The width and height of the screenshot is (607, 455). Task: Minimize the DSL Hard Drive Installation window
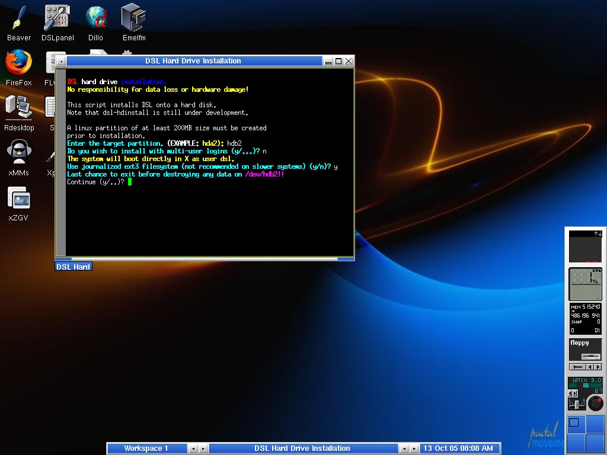pos(328,61)
